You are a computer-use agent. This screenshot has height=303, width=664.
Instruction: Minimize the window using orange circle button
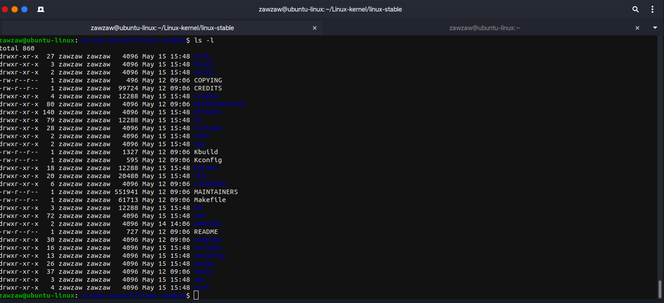pyautogui.click(x=15, y=9)
